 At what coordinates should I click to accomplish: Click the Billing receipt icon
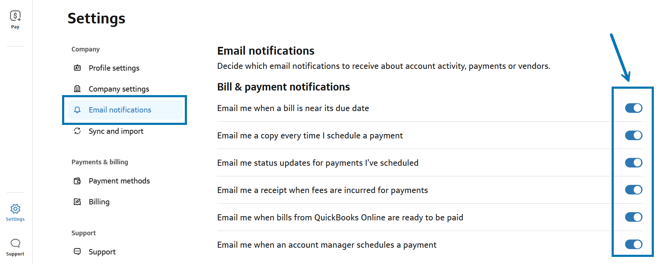point(77,202)
